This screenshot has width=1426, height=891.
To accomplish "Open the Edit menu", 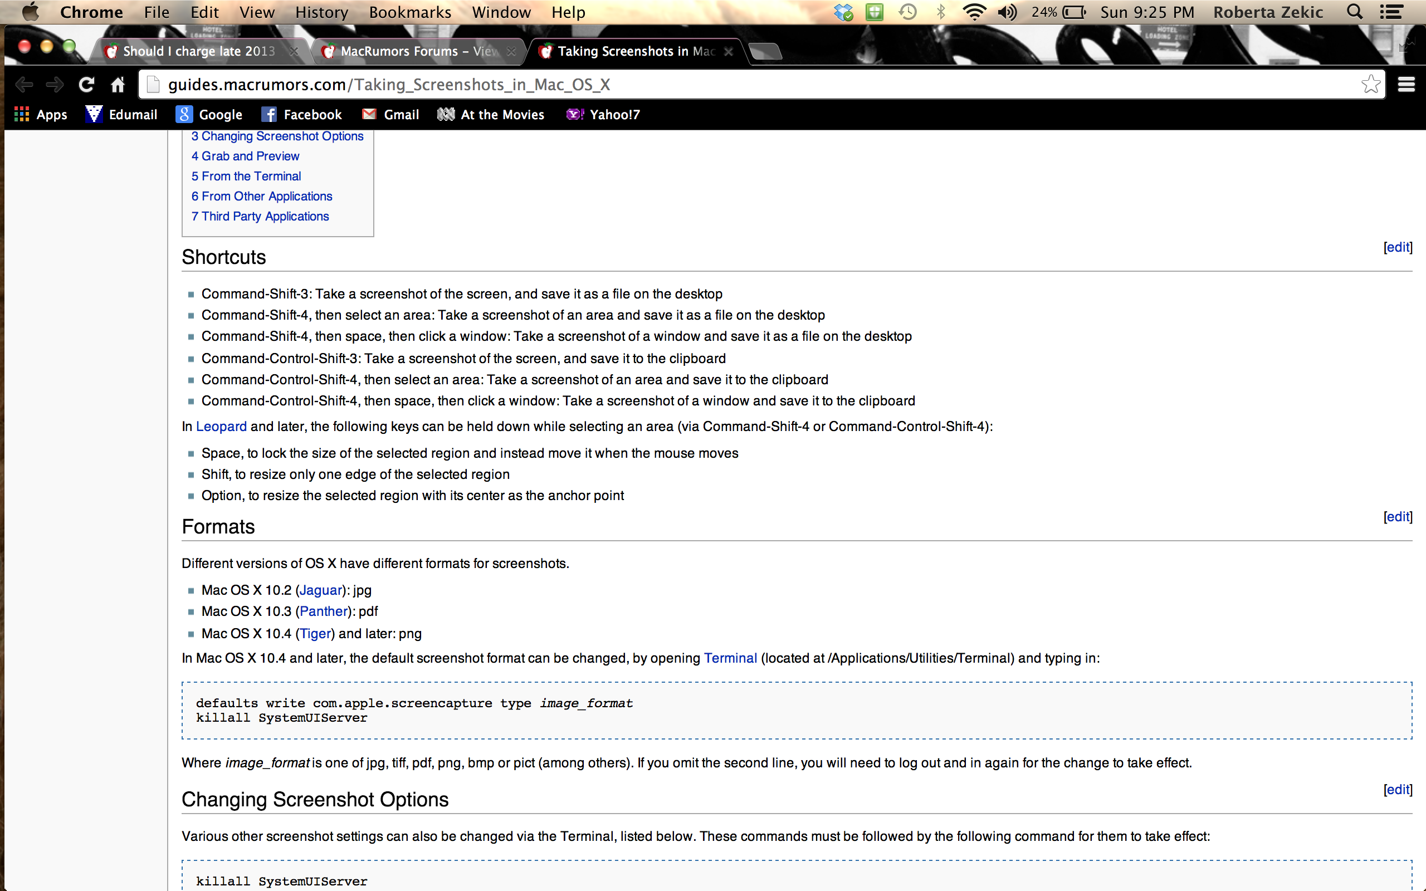I will 204,12.
